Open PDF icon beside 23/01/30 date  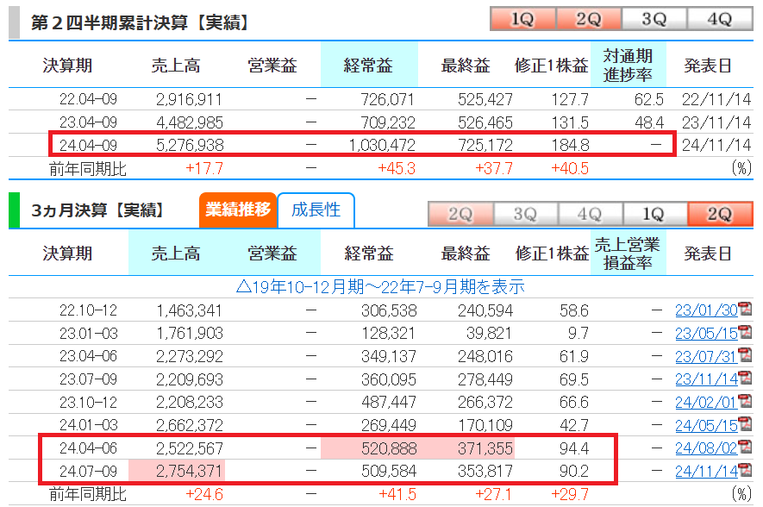745,309
